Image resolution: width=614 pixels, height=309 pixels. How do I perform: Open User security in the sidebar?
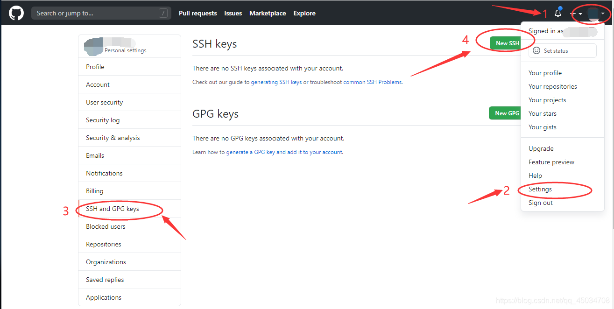(x=129, y=102)
